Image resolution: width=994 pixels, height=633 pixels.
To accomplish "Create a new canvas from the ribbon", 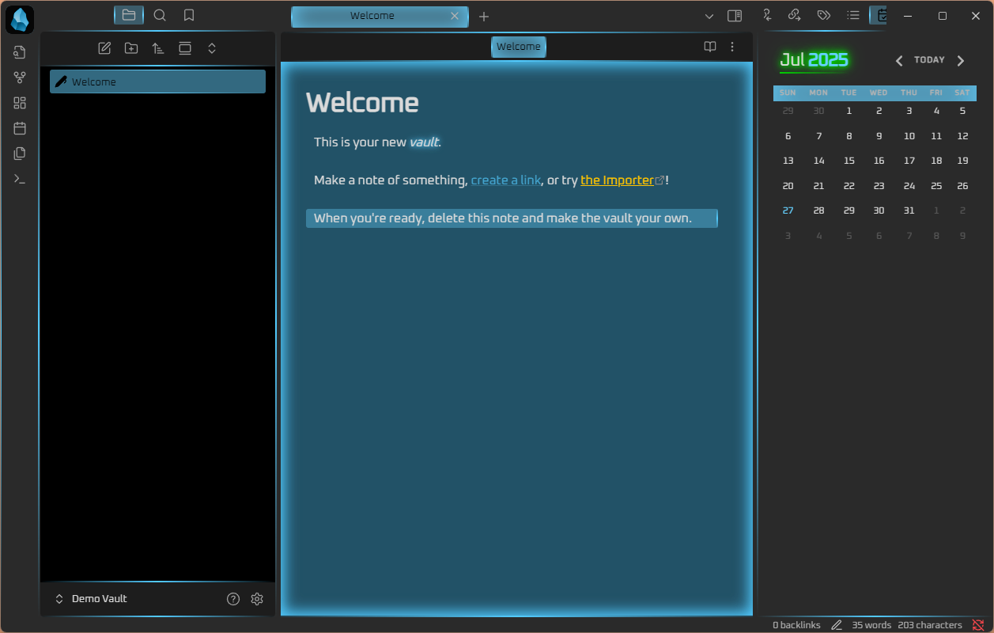I will pyautogui.click(x=20, y=103).
